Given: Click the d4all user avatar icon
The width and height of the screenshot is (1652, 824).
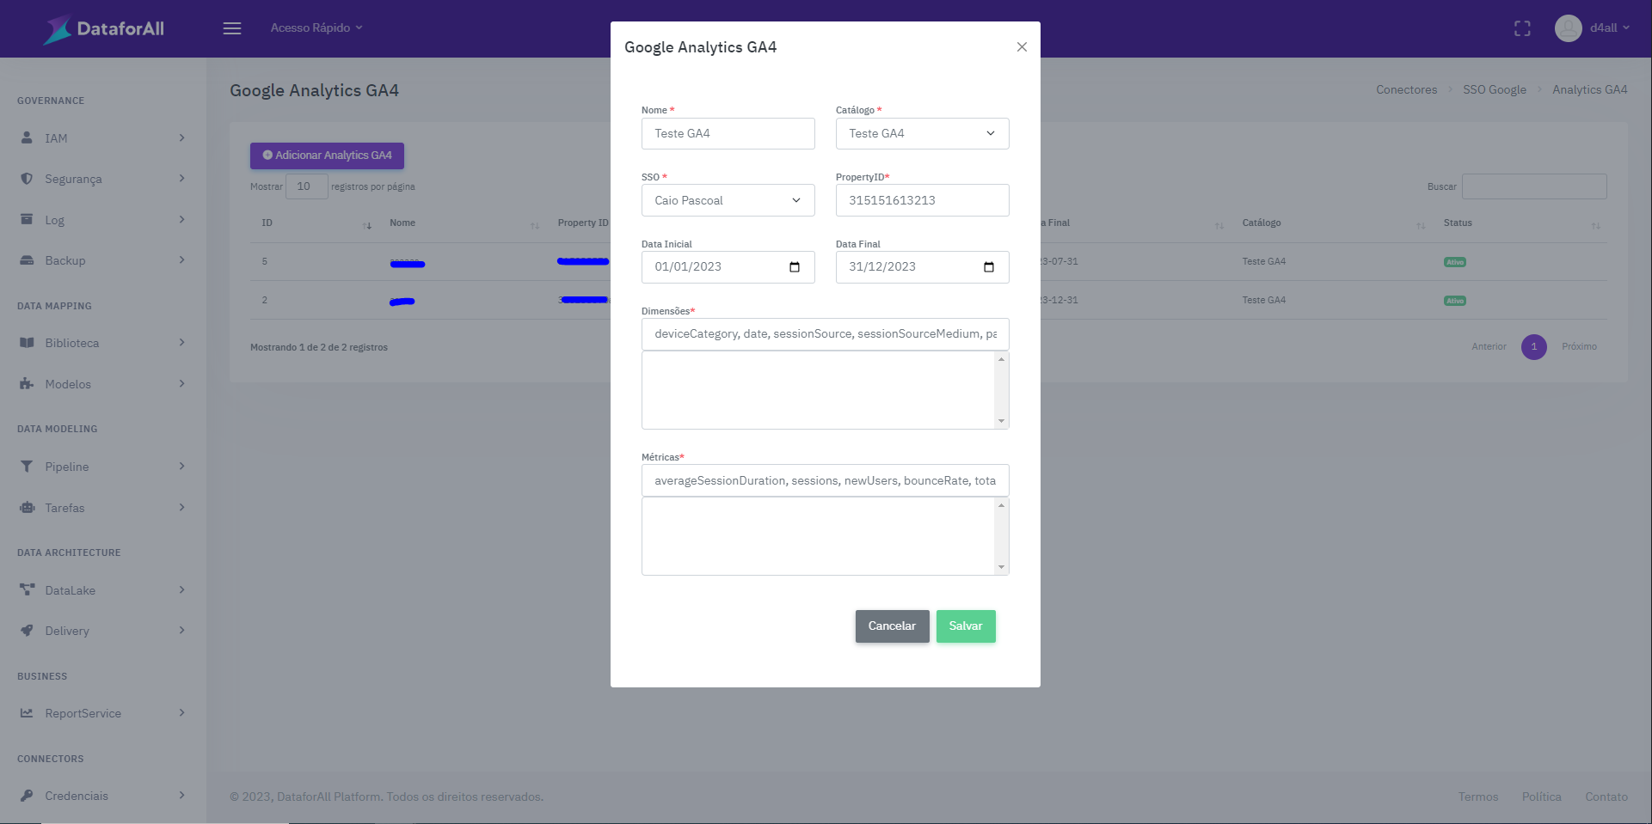Looking at the screenshot, I should pos(1568,28).
